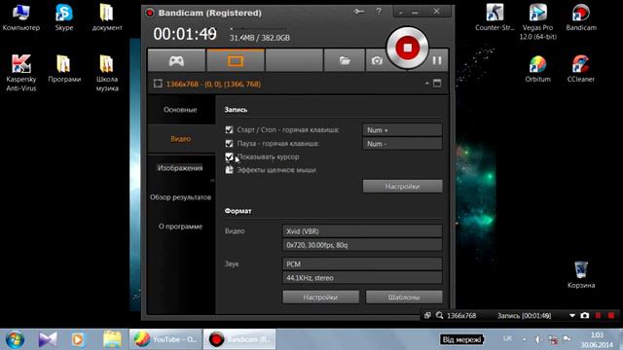Image resolution: width=623 pixels, height=350 pixels.
Task: Select the screen rectangle recording mode
Action: [236, 60]
